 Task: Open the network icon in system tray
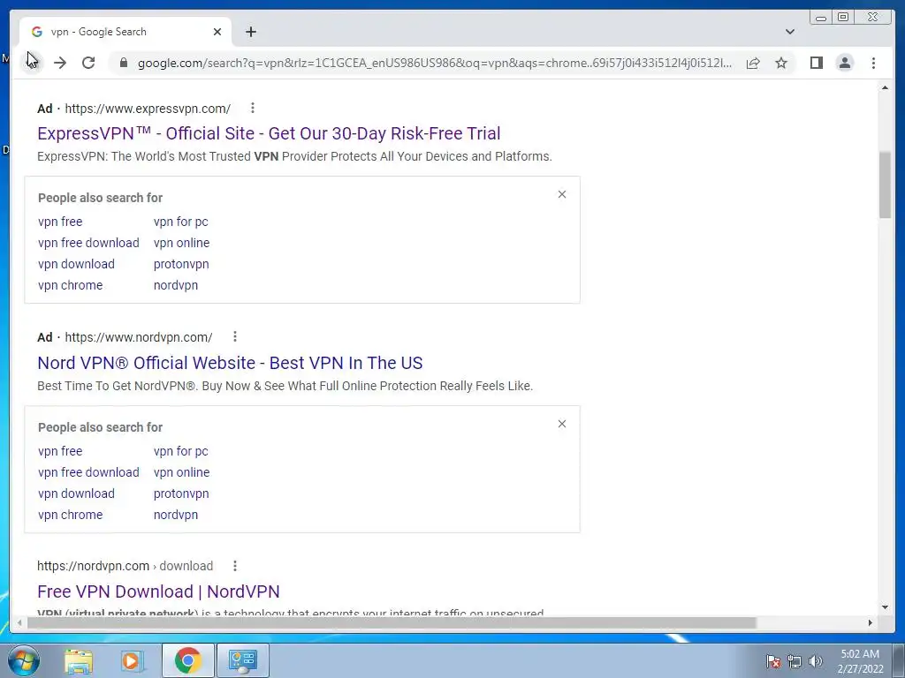pos(795,661)
